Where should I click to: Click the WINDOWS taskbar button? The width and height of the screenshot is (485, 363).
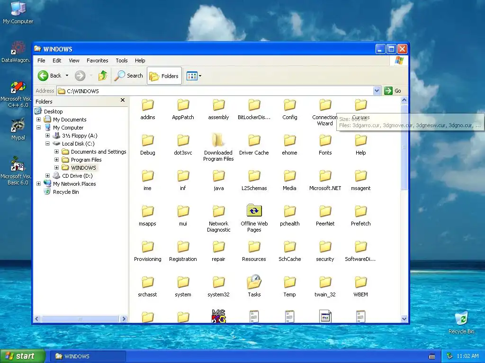pos(88,356)
